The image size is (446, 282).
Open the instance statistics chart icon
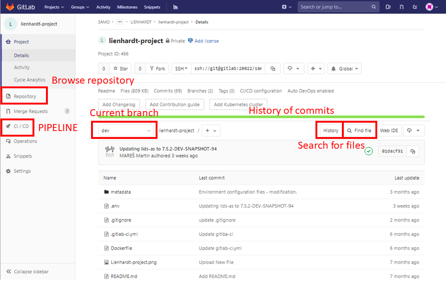point(176,7)
